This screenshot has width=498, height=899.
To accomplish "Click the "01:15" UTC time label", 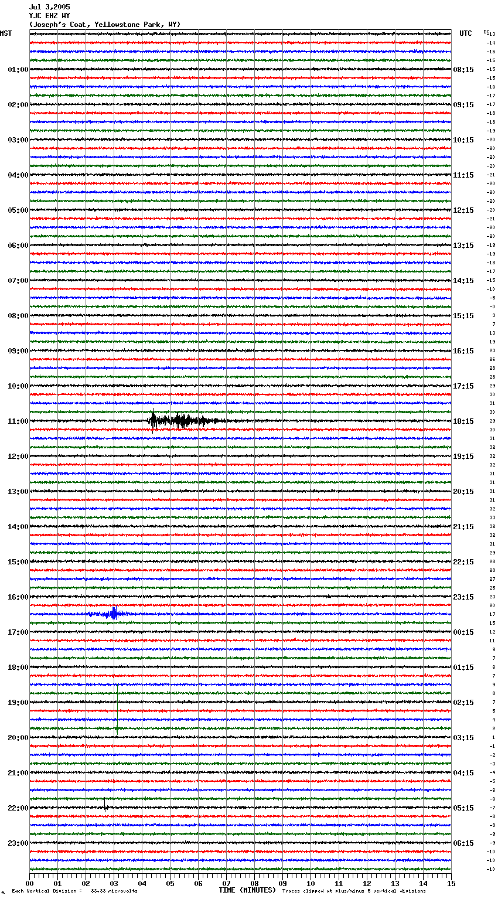I will point(463,668).
